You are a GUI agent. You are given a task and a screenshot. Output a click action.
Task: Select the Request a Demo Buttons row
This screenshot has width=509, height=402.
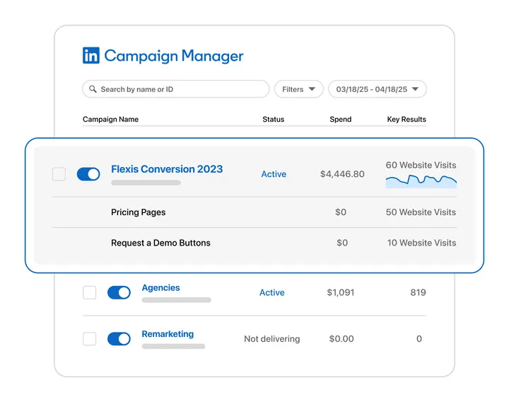255,243
